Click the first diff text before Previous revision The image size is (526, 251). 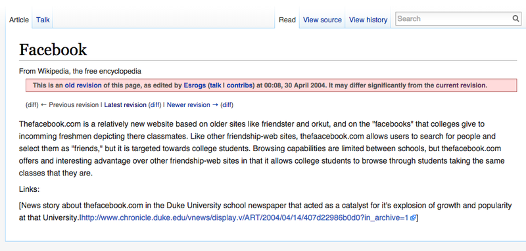32,105
